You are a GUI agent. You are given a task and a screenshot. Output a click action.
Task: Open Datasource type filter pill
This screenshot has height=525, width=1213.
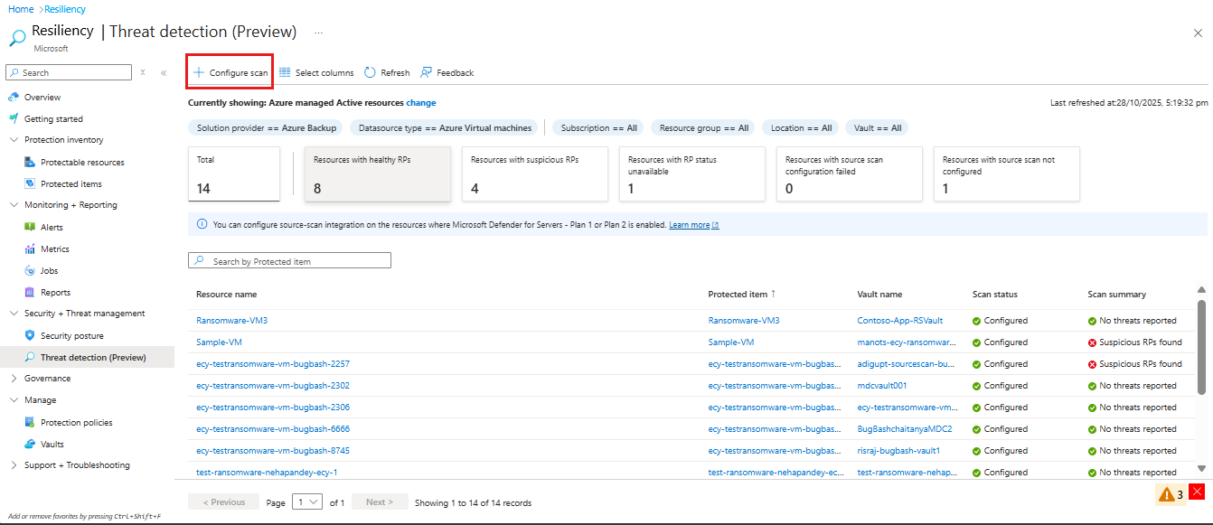(x=444, y=128)
